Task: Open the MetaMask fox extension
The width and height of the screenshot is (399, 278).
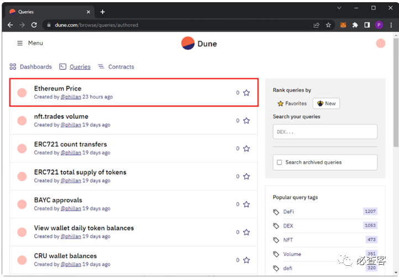Action: pos(343,25)
